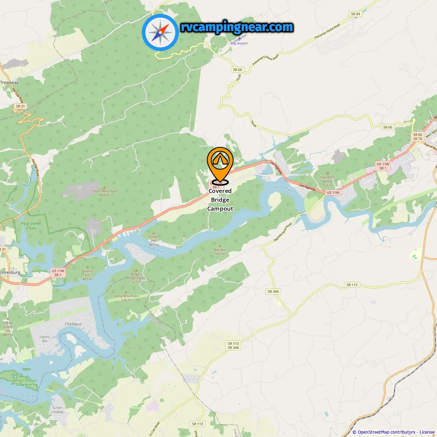Screen dimensions: 437x437
Task: Select the Covered Bridge Campout label
Action: click(x=220, y=200)
